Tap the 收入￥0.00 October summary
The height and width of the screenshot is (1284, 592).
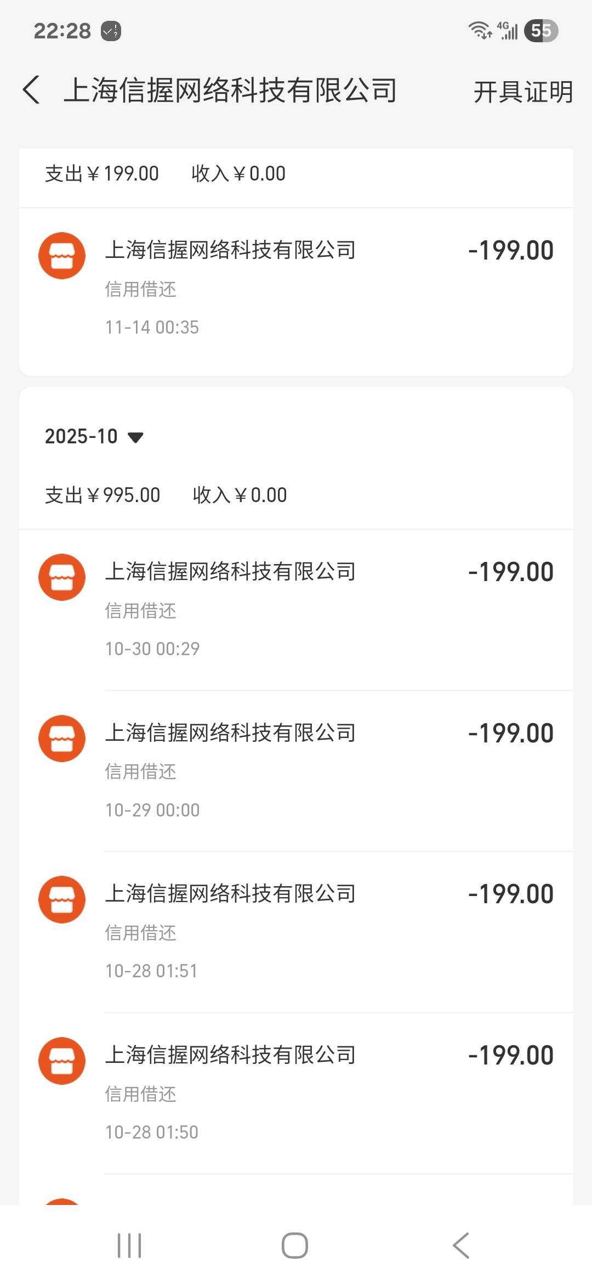pos(240,495)
